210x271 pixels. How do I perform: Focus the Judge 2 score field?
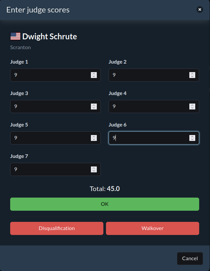tap(148, 75)
